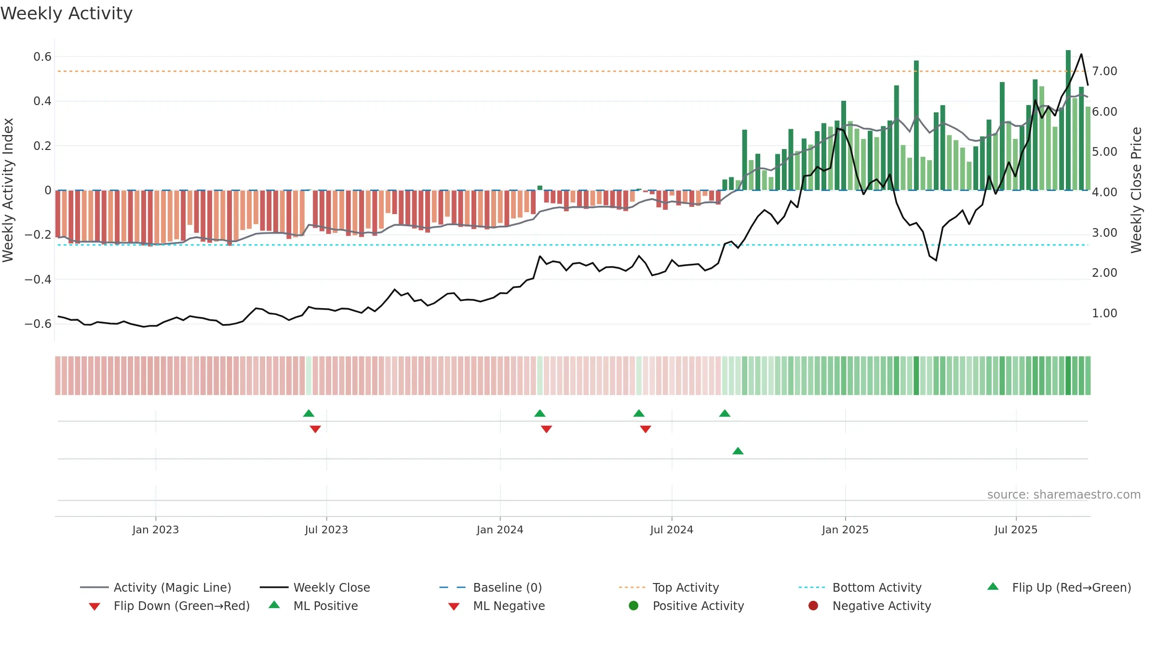The image size is (1157, 651).
Task: Click the flip-up green triangle before Jul 2024
Action: [639, 413]
